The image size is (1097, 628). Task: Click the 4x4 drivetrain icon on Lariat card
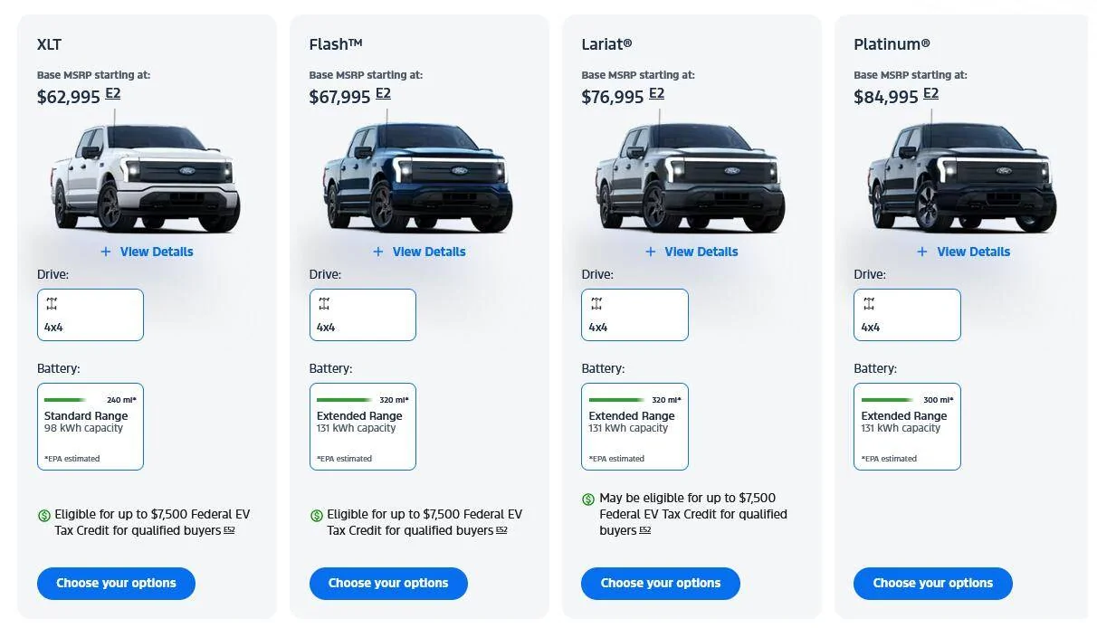596,304
